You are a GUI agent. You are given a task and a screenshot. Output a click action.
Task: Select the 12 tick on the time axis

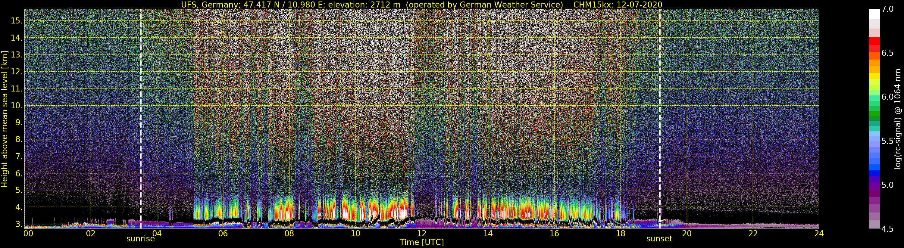[x=421, y=234]
